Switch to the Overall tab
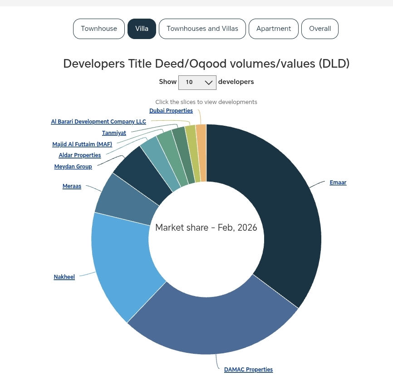This screenshot has height=381, width=393. point(320,29)
